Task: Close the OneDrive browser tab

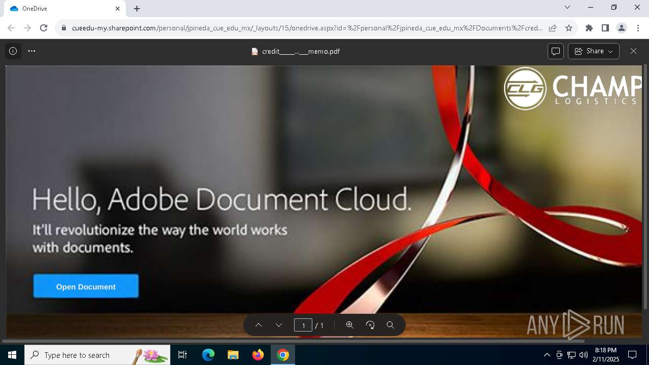Action: (x=118, y=9)
